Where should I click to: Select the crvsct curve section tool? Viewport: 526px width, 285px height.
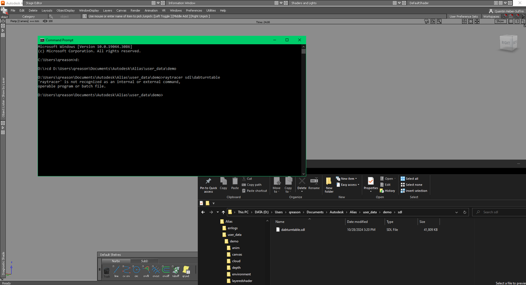[x=155, y=271]
